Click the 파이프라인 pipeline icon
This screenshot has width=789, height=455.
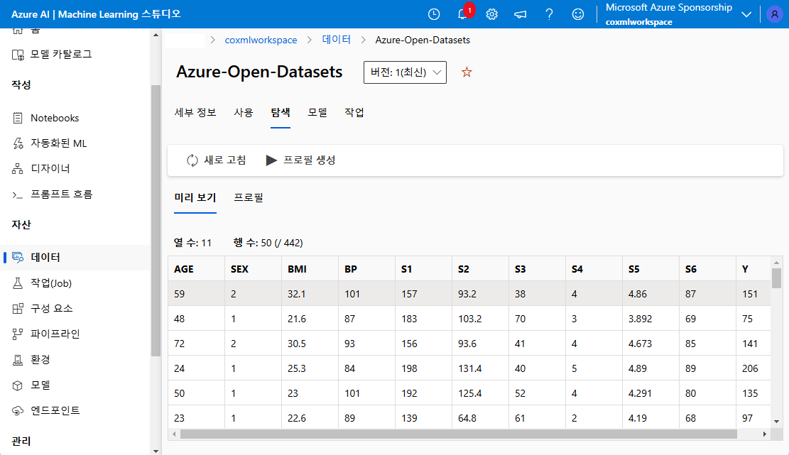[x=18, y=334]
